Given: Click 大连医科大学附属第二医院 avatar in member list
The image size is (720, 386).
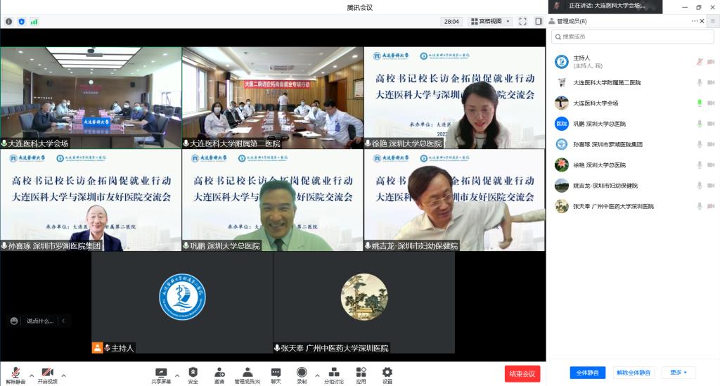Looking at the screenshot, I should pyautogui.click(x=562, y=83).
